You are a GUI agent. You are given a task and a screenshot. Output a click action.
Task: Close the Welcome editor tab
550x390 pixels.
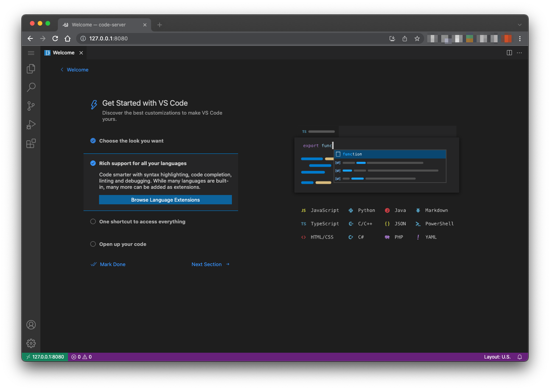click(x=81, y=53)
